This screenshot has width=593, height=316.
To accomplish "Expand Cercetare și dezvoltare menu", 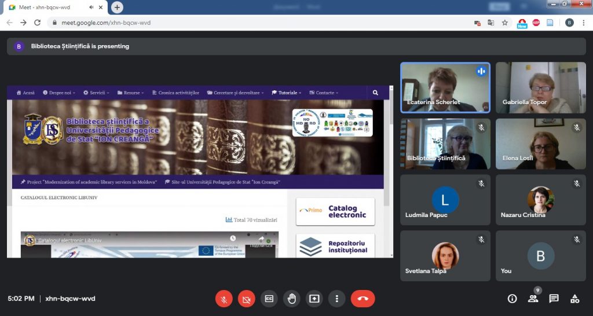I will (x=235, y=93).
